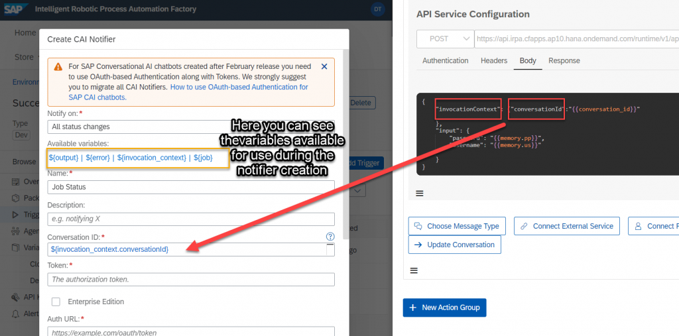
Task: Dismiss the OAuth warning message with X
Action: coord(324,67)
